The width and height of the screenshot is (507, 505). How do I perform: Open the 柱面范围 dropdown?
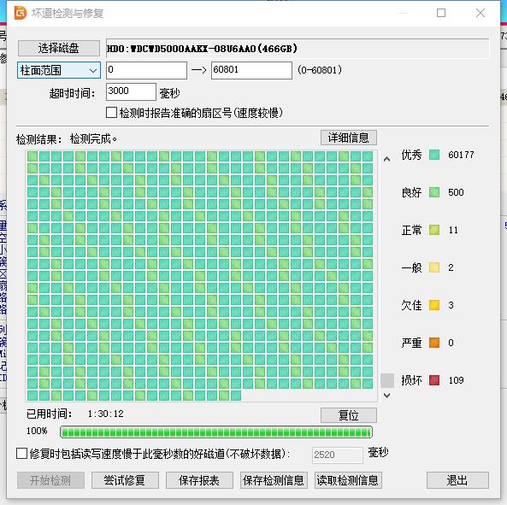click(x=59, y=70)
